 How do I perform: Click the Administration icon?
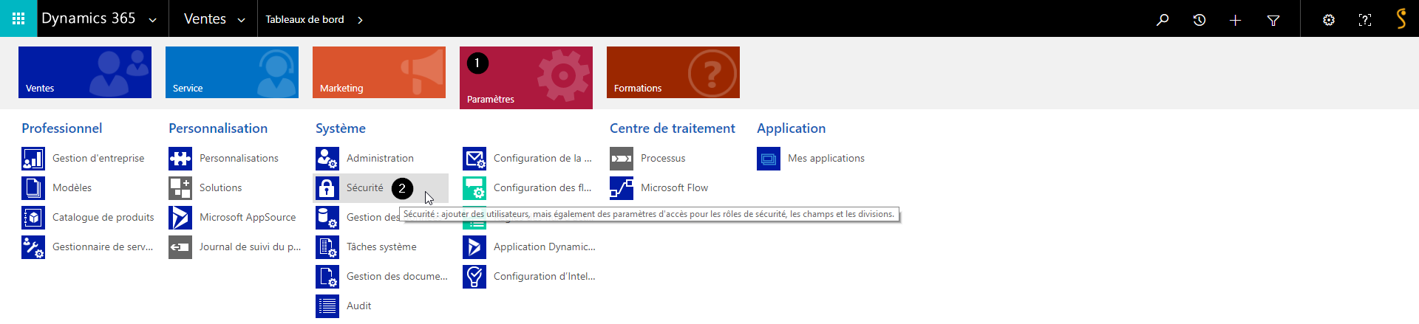click(x=327, y=159)
